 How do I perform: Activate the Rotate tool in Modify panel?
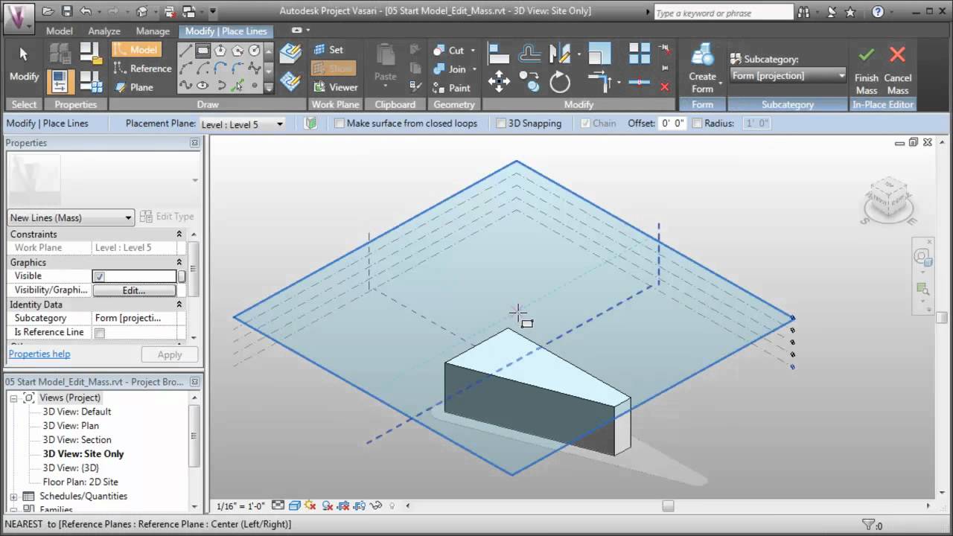tap(560, 83)
